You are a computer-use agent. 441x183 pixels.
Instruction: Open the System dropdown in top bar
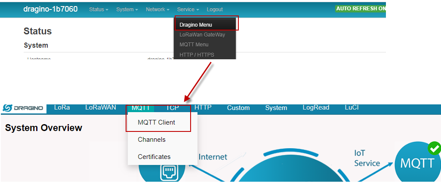tap(127, 9)
